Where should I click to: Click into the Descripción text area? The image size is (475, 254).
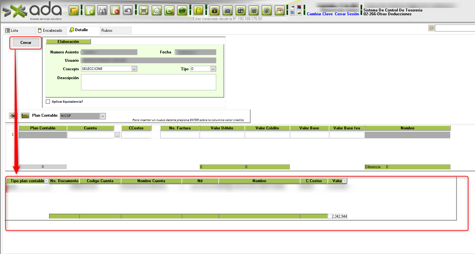[148, 82]
